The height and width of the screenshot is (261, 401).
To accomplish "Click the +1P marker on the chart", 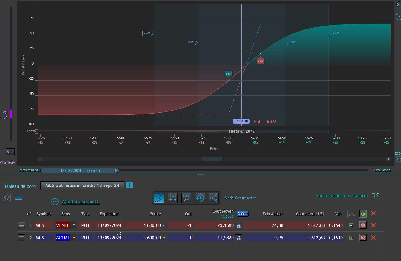I will pos(228,74).
